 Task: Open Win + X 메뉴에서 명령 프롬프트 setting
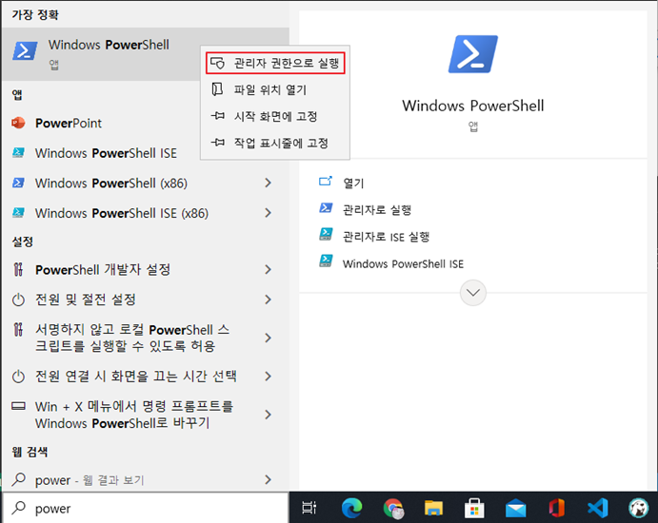(145, 415)
